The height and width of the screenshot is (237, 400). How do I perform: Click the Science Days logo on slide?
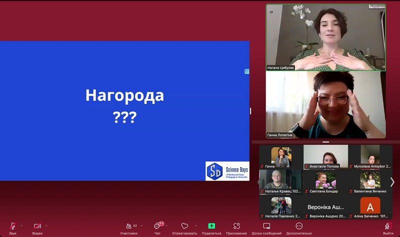click(x=227, y=171)
